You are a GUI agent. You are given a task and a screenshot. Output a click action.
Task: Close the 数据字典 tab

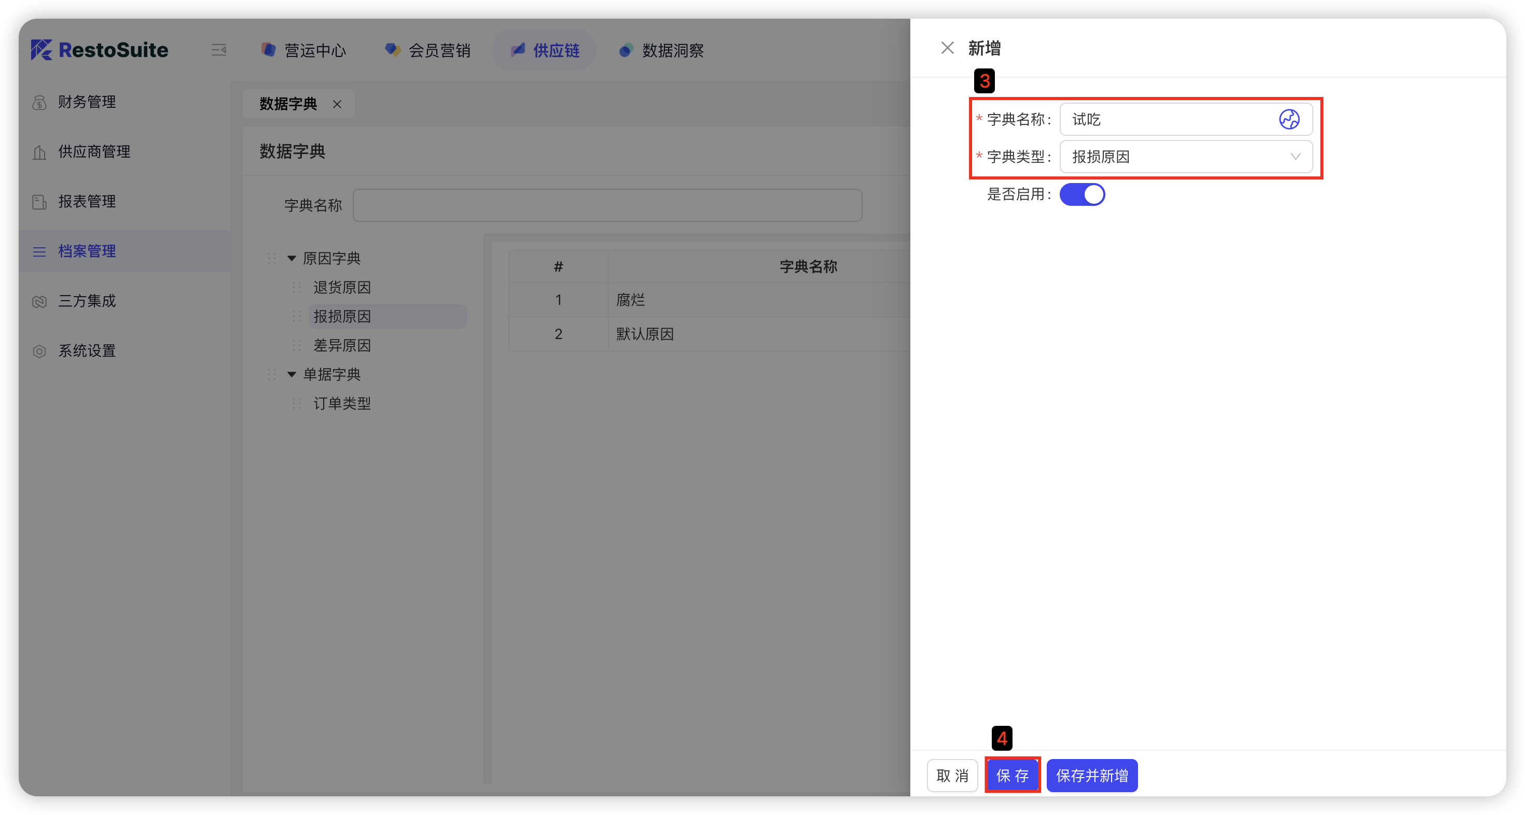[x=337, y=104]
